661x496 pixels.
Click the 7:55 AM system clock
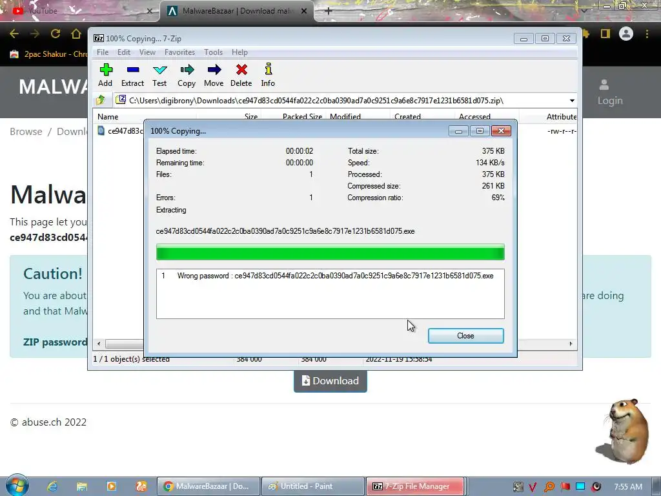point(628,487)
